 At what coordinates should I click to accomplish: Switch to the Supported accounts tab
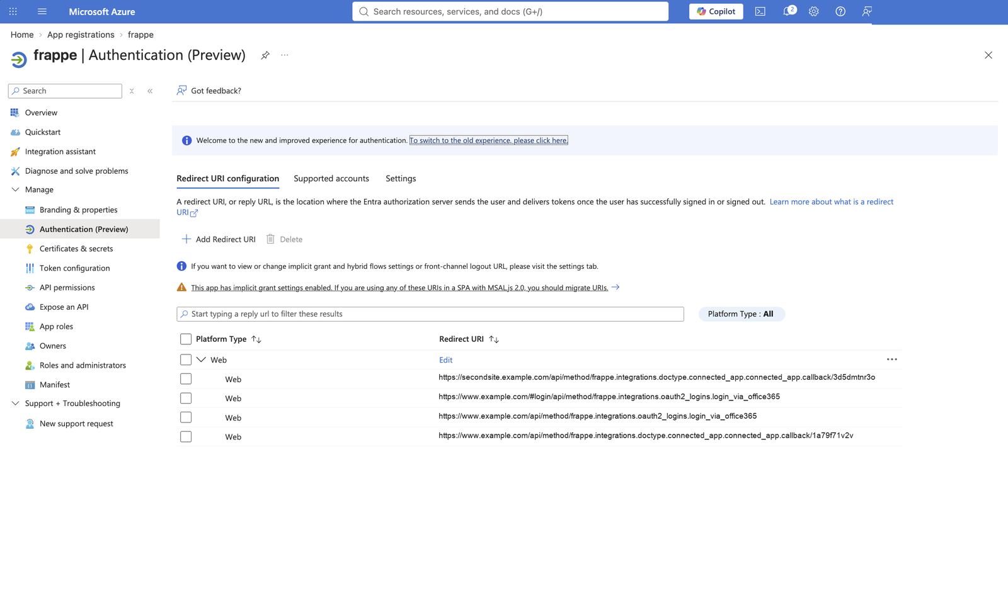point(331,179)
